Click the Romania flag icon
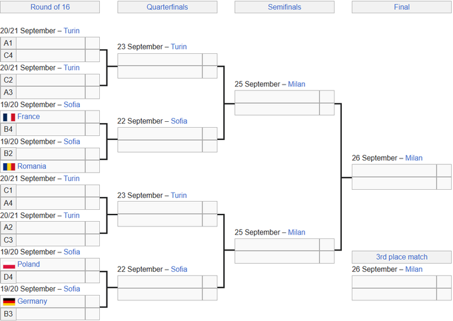 pos(9,166)
